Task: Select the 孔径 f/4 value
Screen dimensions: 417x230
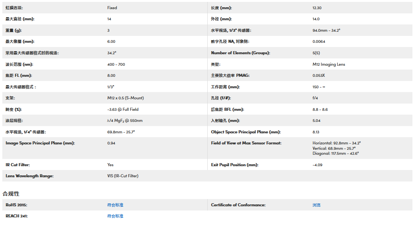Action: [x=316, y=98]
